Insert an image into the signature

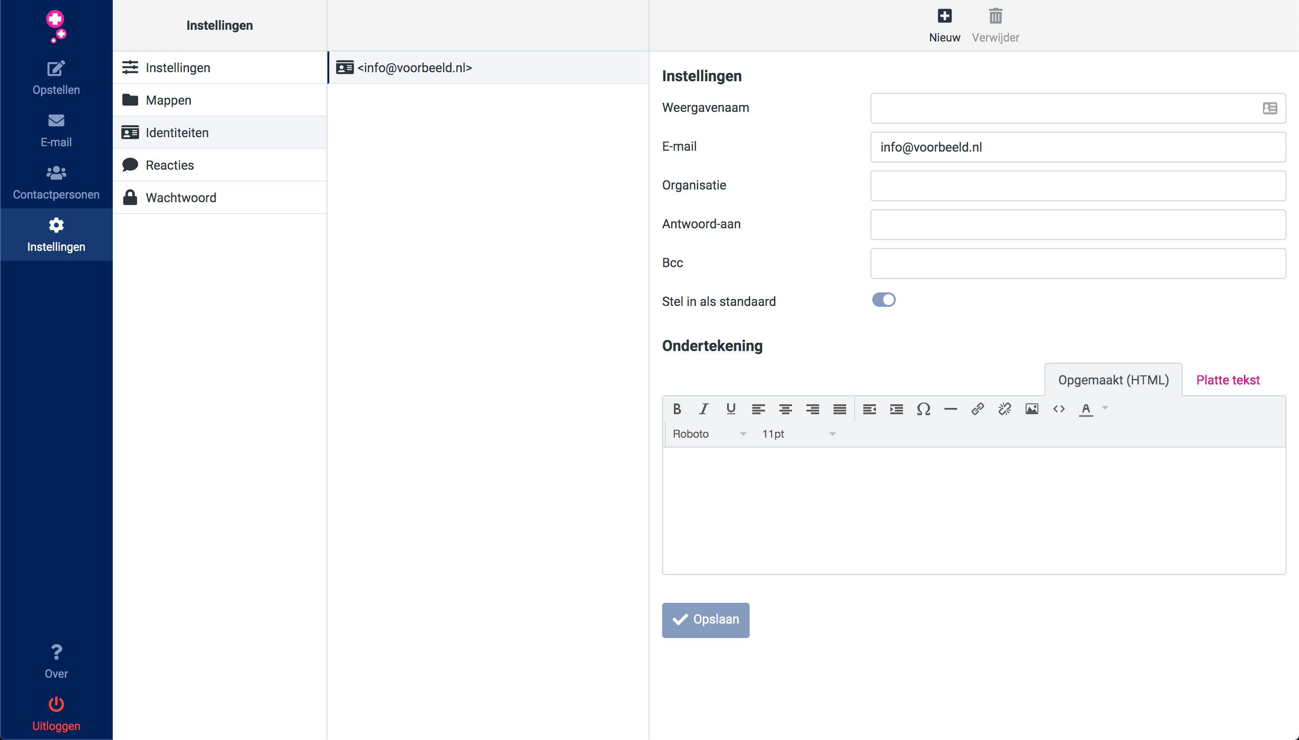(1031, 409)
